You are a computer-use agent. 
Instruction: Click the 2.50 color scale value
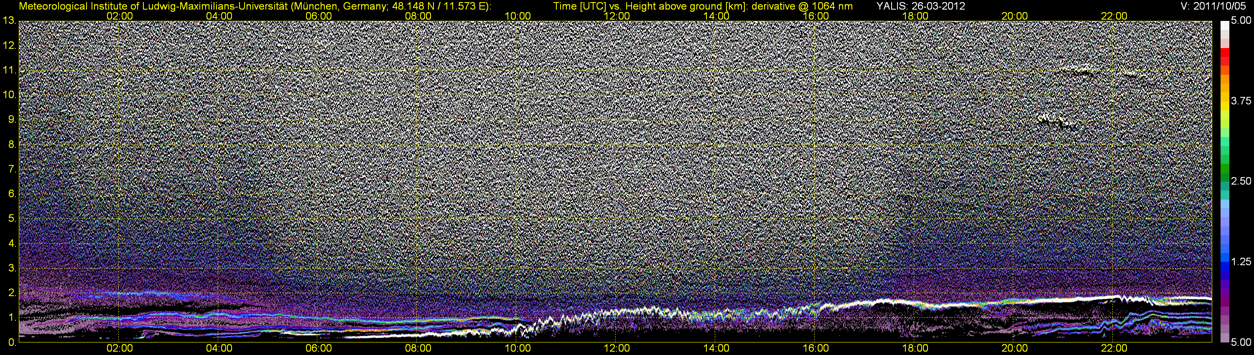coord(1241,181)
